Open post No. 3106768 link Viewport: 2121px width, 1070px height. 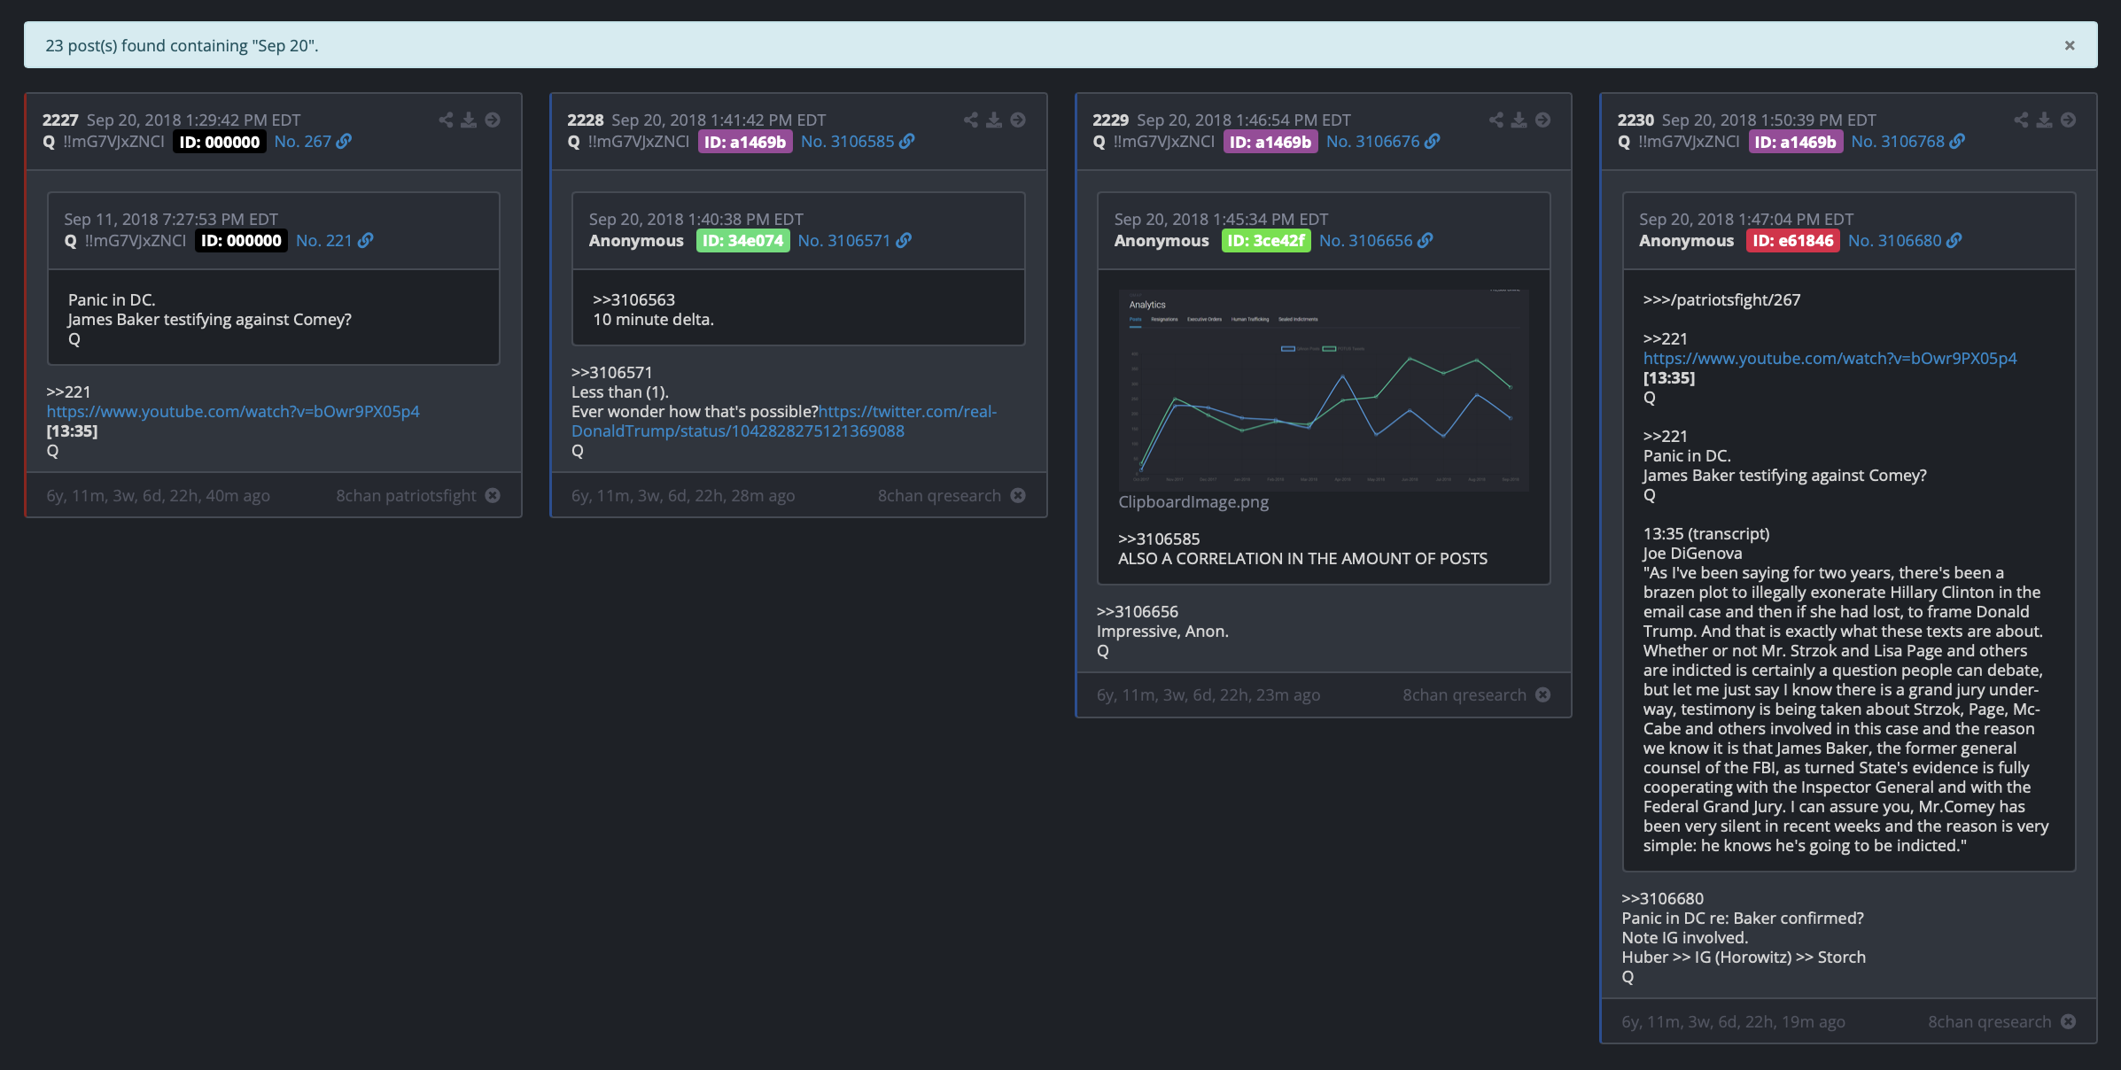click(x=1908, y=142)
